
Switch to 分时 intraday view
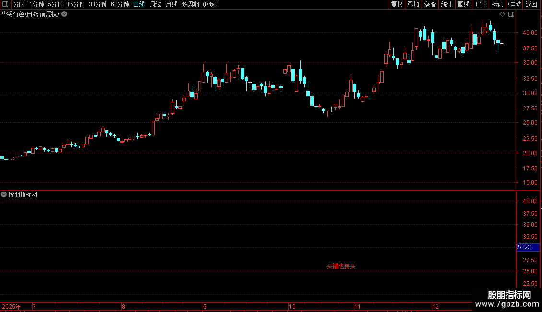tap(19, 4)
